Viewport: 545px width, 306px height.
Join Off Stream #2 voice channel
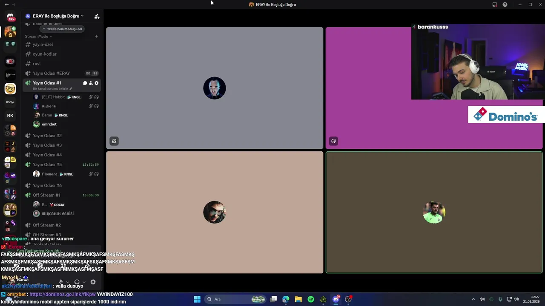click(x=62, y=225)
